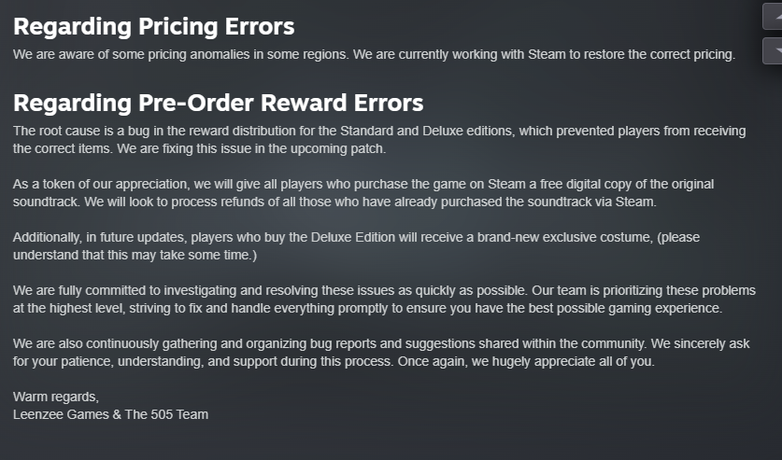Click the "Regarding Pricing Errors" heading

coord(153,26)
